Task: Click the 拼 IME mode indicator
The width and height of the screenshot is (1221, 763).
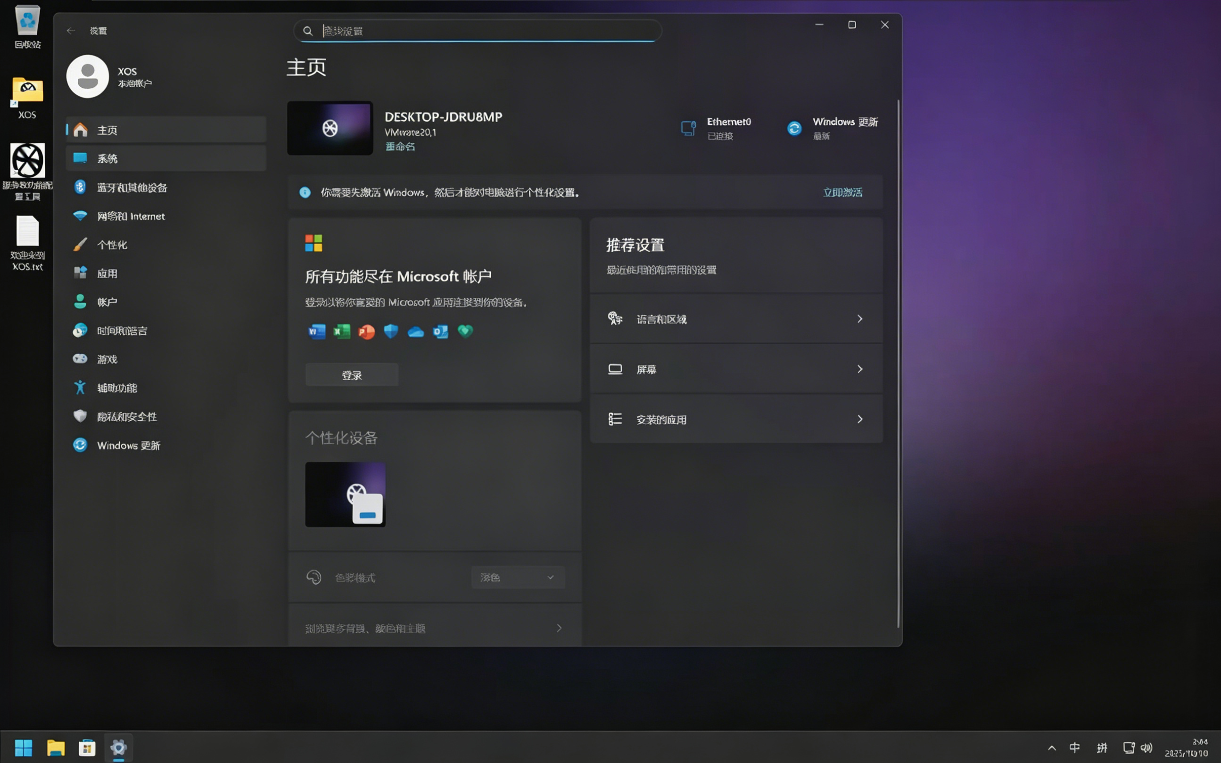Action: 1102,747
